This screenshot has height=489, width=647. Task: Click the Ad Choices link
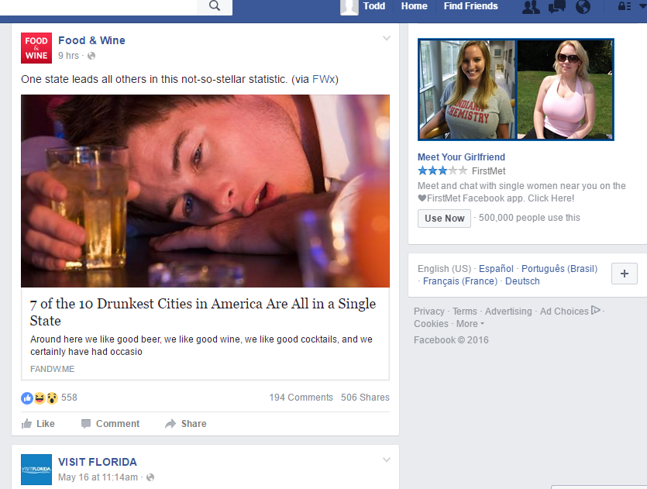point(564,312)
